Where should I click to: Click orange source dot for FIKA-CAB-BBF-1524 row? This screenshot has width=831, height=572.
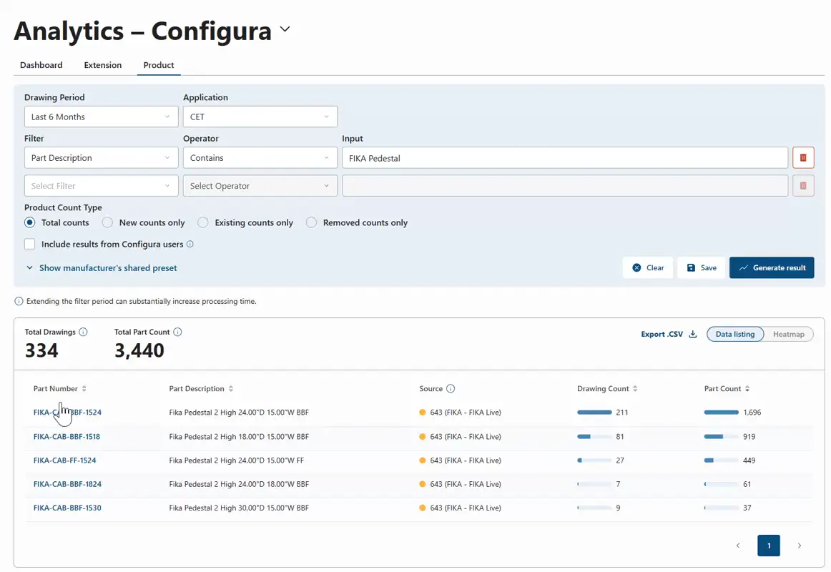click(423, 413)
